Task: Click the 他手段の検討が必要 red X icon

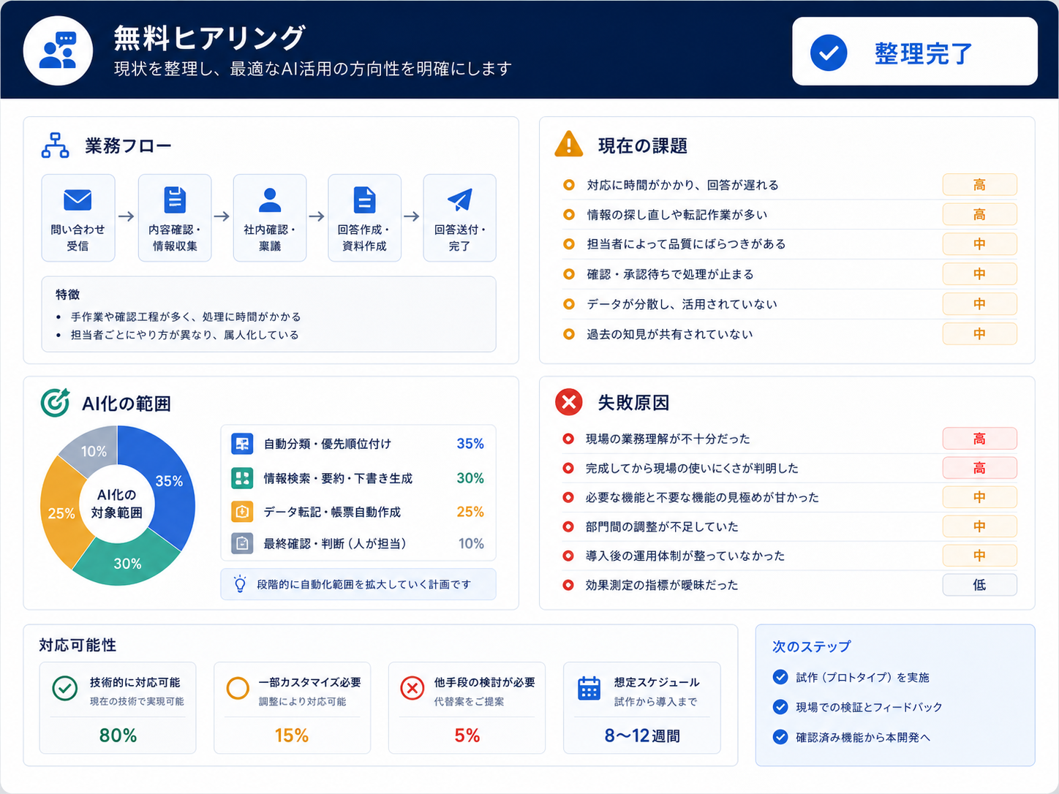Action: point(412,688)
